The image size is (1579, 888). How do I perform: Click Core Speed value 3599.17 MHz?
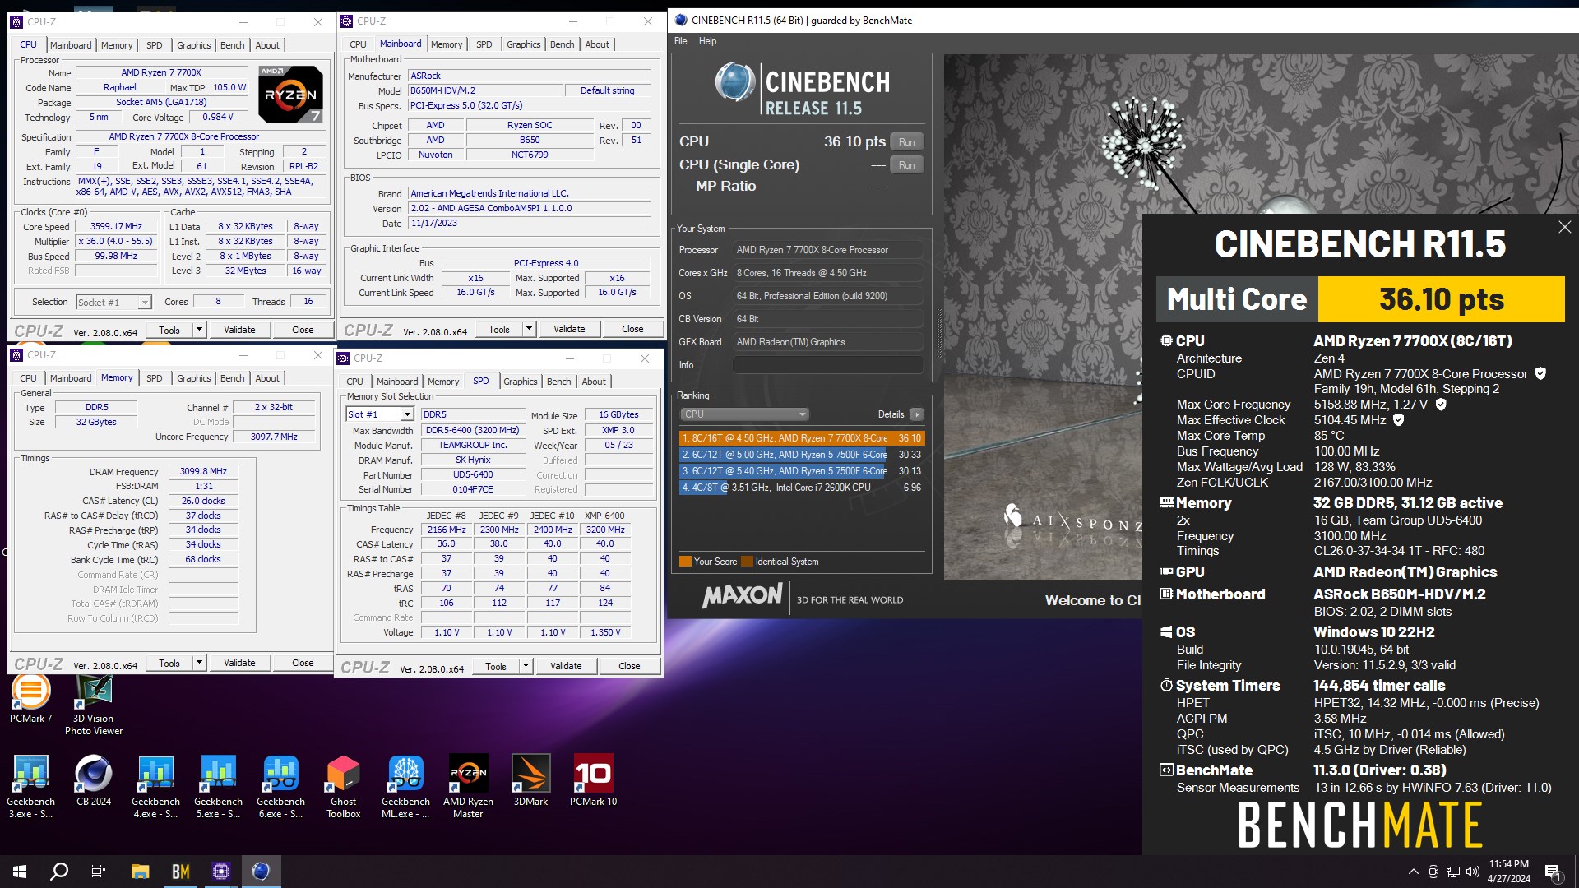[x=116, y=227]
